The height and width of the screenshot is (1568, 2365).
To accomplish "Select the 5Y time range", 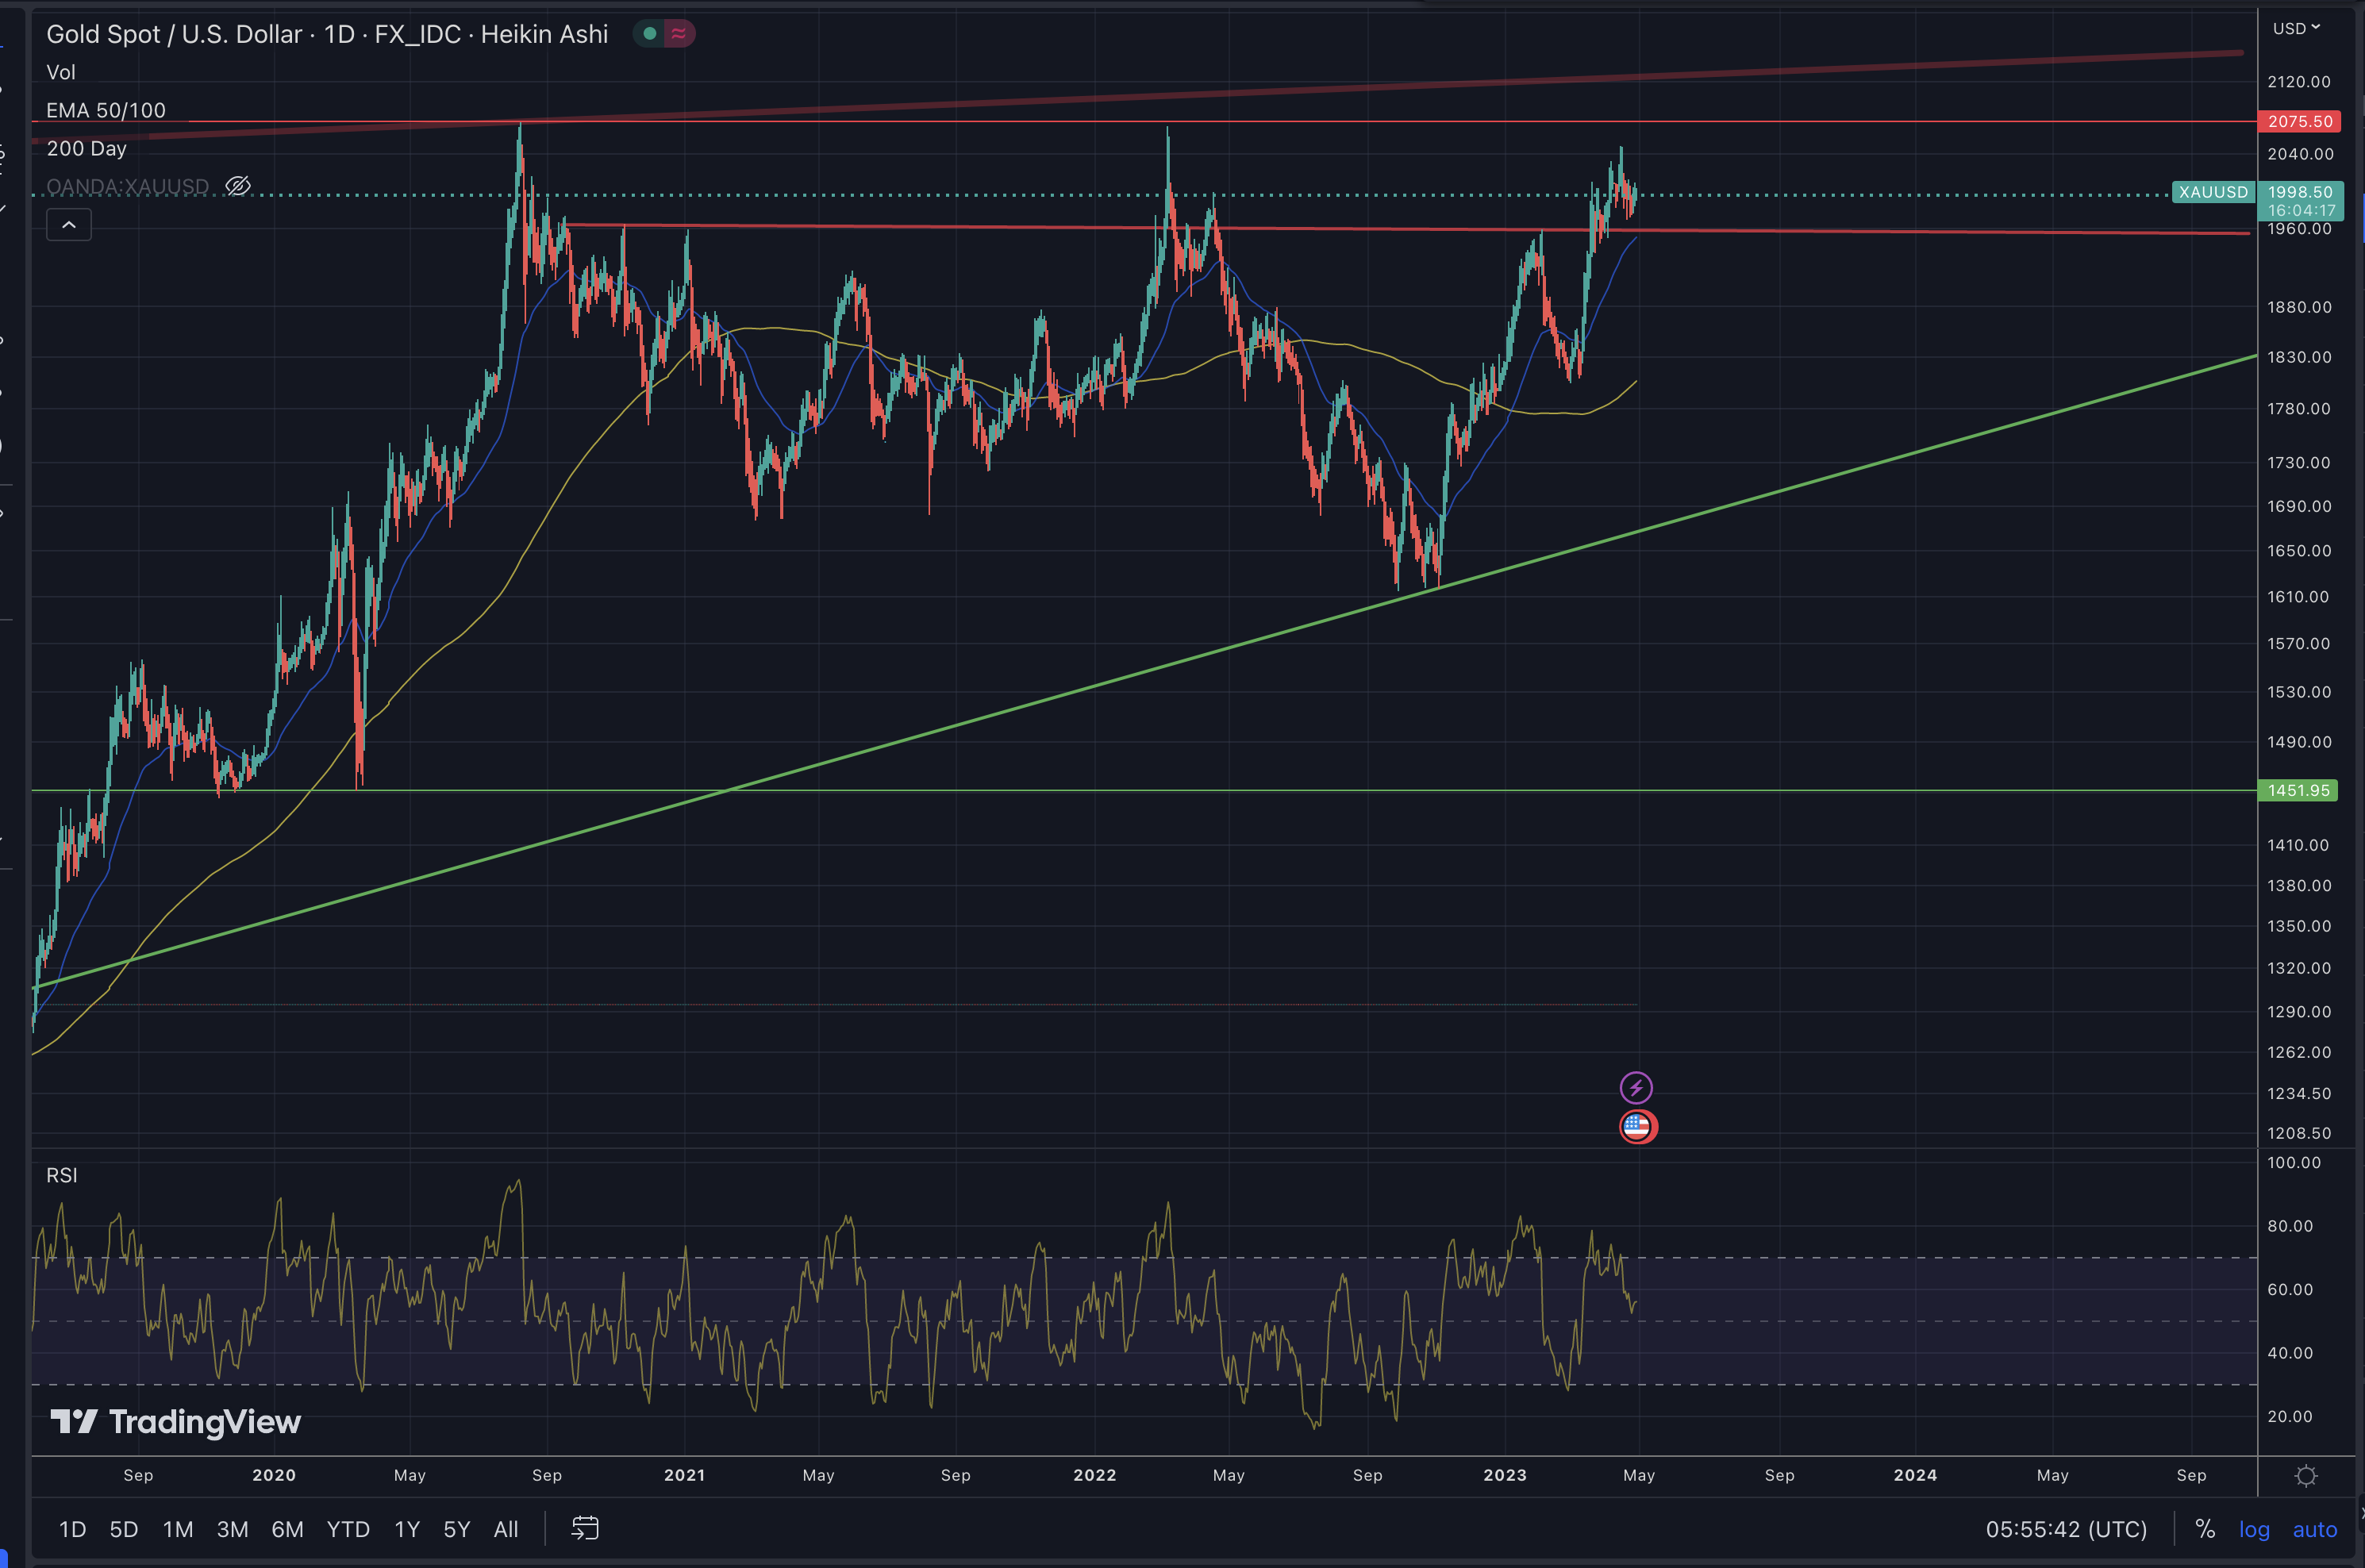I will (456, 1529).
